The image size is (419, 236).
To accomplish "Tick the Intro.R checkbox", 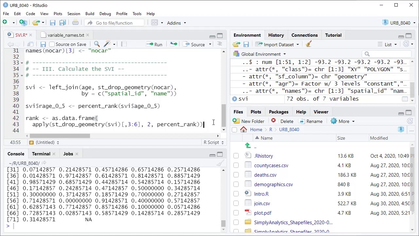I will (236, 194).
